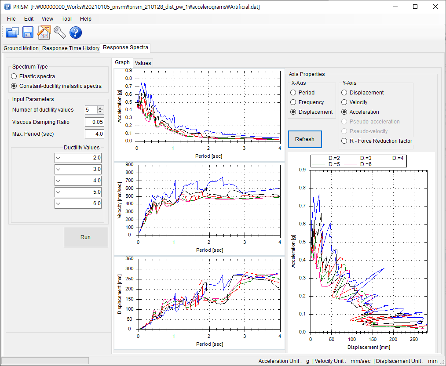Open graph options via the drafting-triangle toolbar icon
Viewport: 446px width, 366px height.
tap(44, 32)
